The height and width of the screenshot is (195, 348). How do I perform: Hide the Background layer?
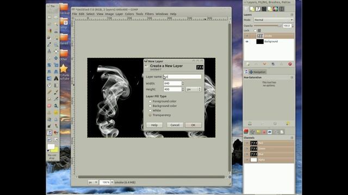(x=247, y=42)
